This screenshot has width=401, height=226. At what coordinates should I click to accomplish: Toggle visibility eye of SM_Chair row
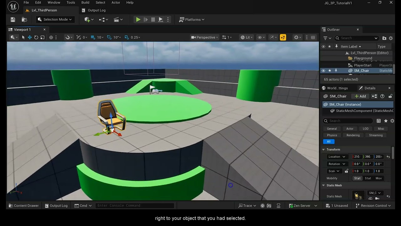323,71
